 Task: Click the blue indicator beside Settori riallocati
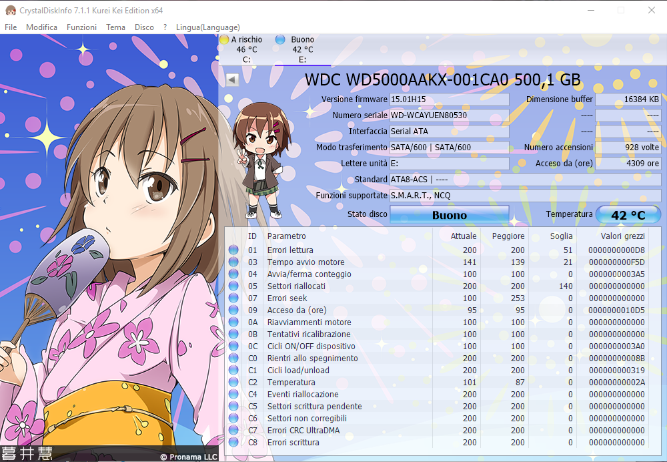(233, 286)
